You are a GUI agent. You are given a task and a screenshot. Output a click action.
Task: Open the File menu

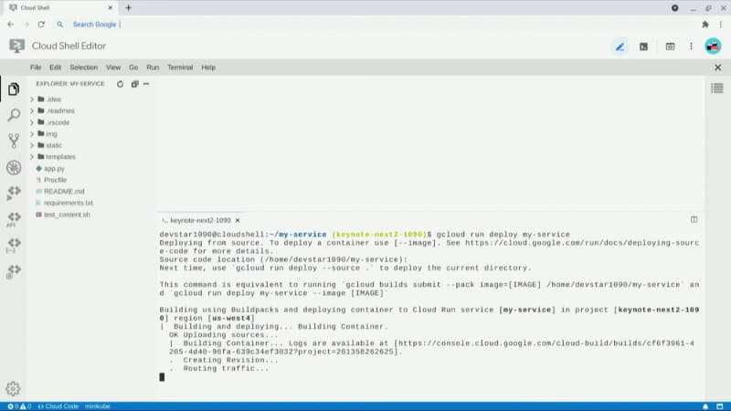pyautogui.click(x=36, y=68)
